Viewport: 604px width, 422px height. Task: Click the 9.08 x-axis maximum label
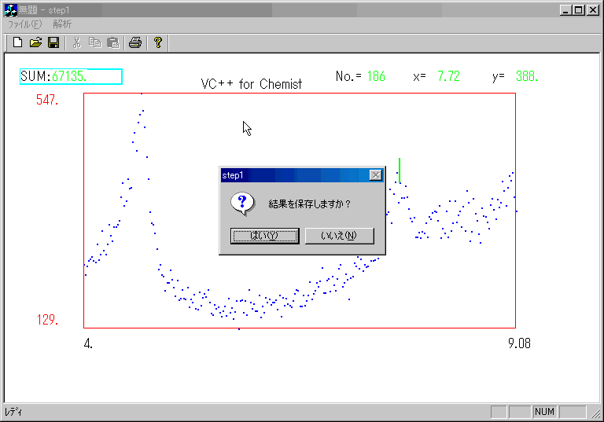[x=519, y=343]
